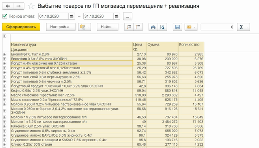Screen dimensions: 259x148
Task: Click Сформировать to generate the report
Action: coord(21,27)
